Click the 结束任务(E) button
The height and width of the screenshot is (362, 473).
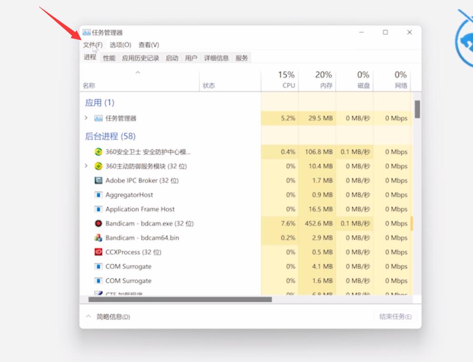[395, 317]
